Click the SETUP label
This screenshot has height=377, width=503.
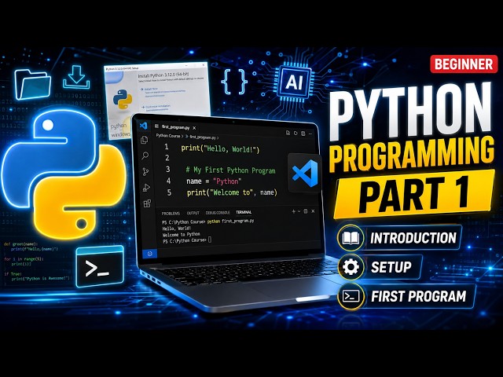click(391, 267)
